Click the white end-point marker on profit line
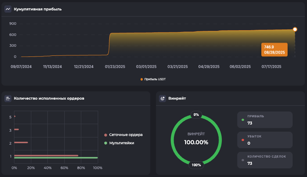 pos(295,29)
